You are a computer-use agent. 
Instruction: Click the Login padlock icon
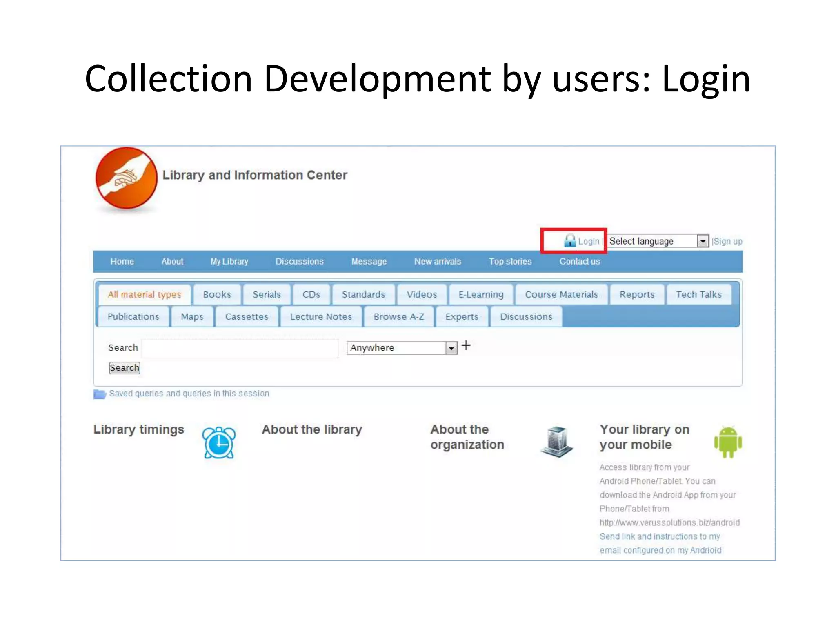click(x=569, y=240)
